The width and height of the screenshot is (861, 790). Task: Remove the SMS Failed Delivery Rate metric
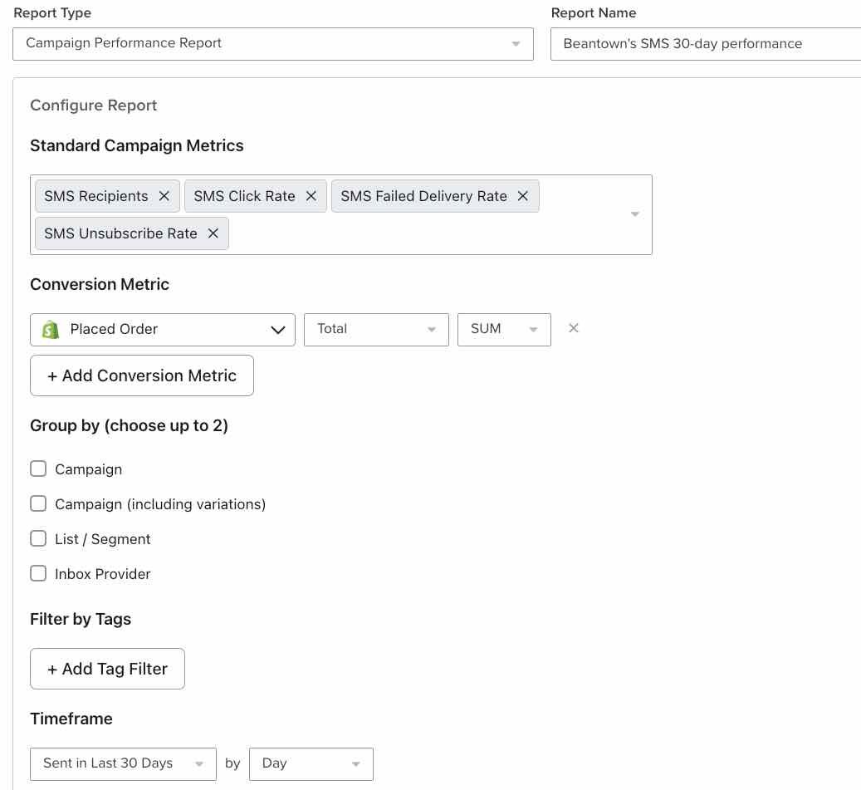coord(522,195)
